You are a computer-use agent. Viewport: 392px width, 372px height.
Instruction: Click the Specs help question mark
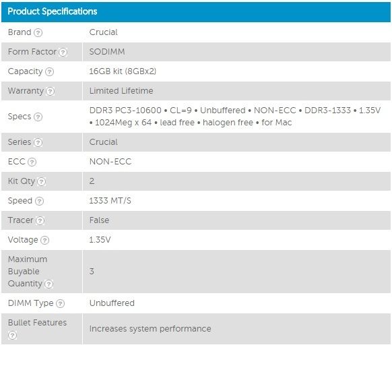tap(38, 117)
